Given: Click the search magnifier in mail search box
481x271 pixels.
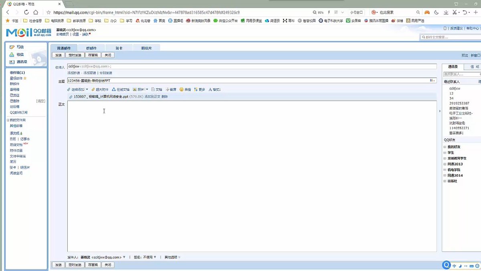Looking at the screenshot, I should pos(423,37).
